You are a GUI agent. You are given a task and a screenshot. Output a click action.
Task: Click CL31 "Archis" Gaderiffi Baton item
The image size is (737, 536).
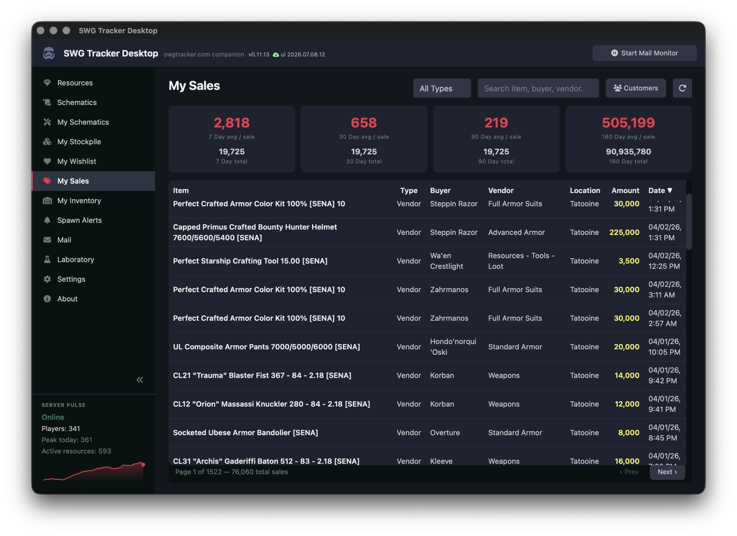point(266,461)
